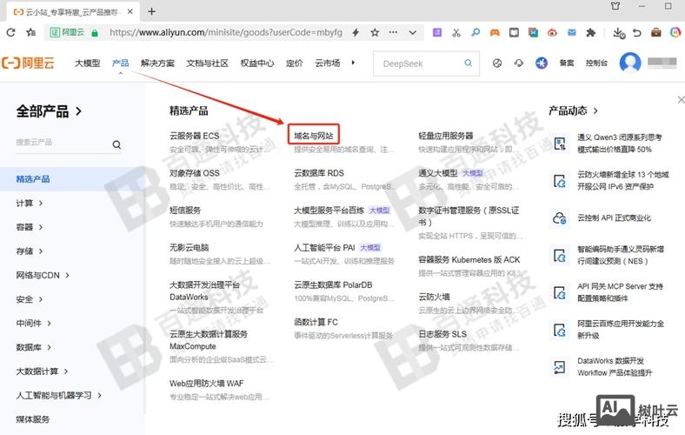Screen dimensions: 685x435
Task: Expand the 容器 sidebar category
Action: [x=29, y=227]
